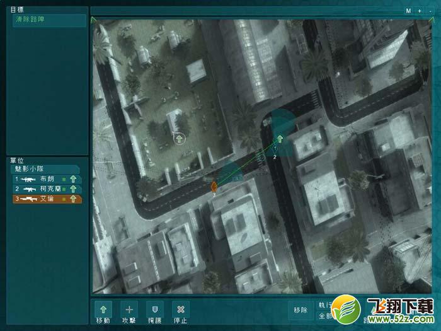Click the green status square for 布朗
This screenshot has width=441, height=331.
click(64, 179)
